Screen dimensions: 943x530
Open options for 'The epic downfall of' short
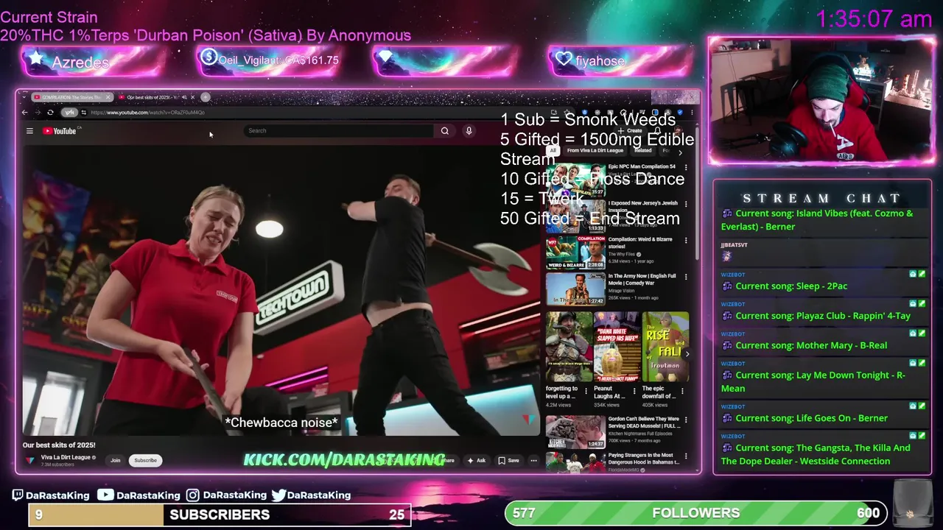coord(683,391)
